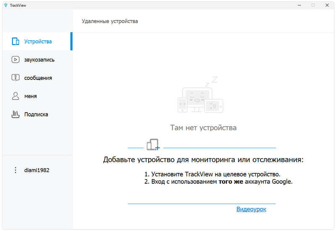Click step 1 Установите TrackView text
Viewport: 336px width, 231px height.
coord(213,174)
